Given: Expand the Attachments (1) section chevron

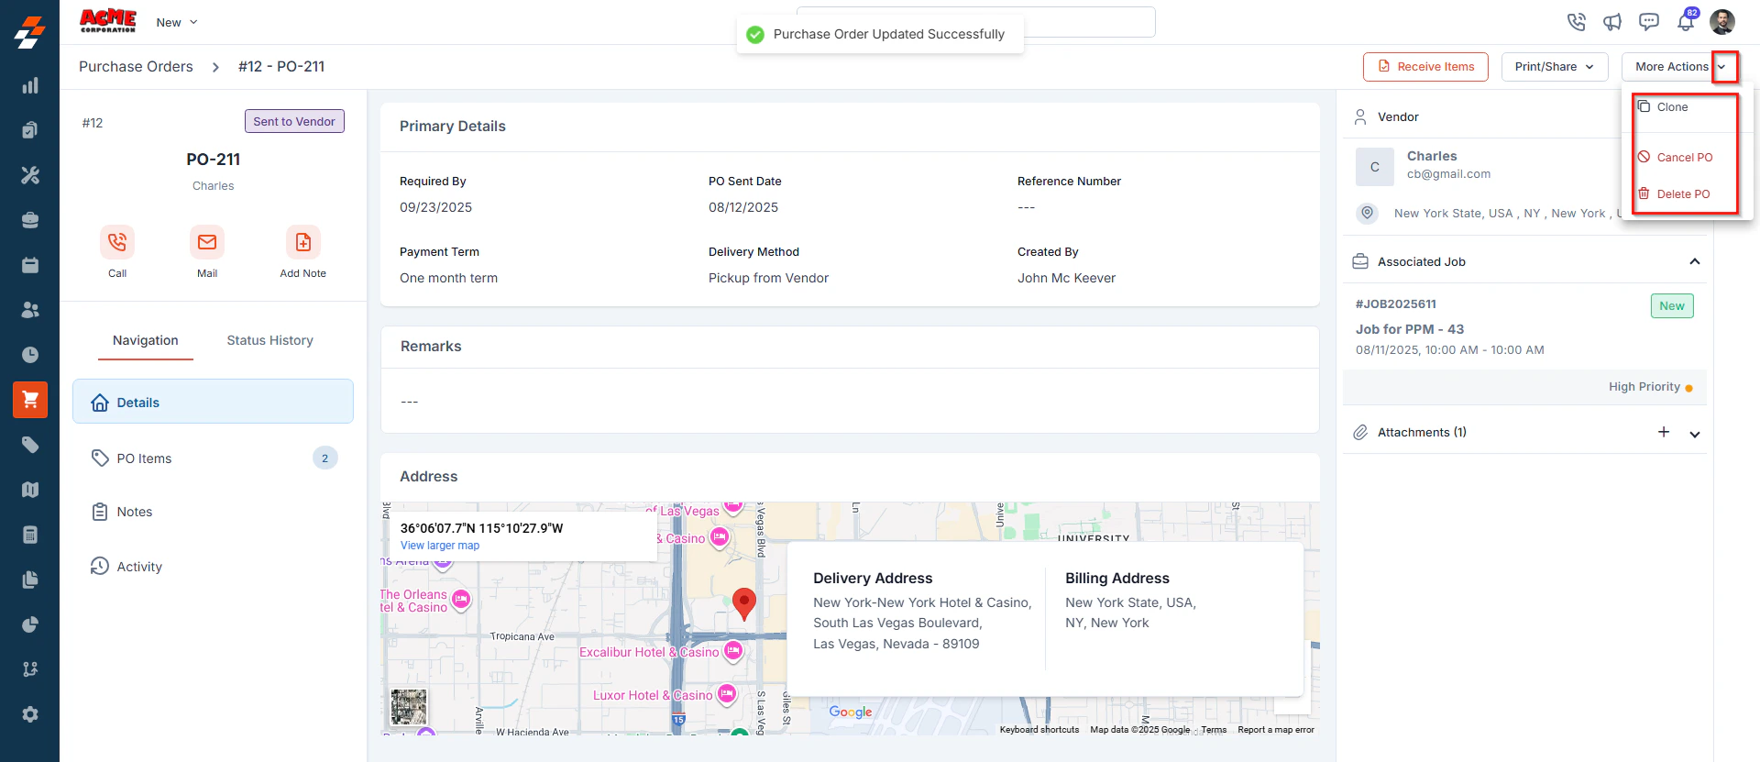Looking at the screenshot, I should coord(1695,434).
